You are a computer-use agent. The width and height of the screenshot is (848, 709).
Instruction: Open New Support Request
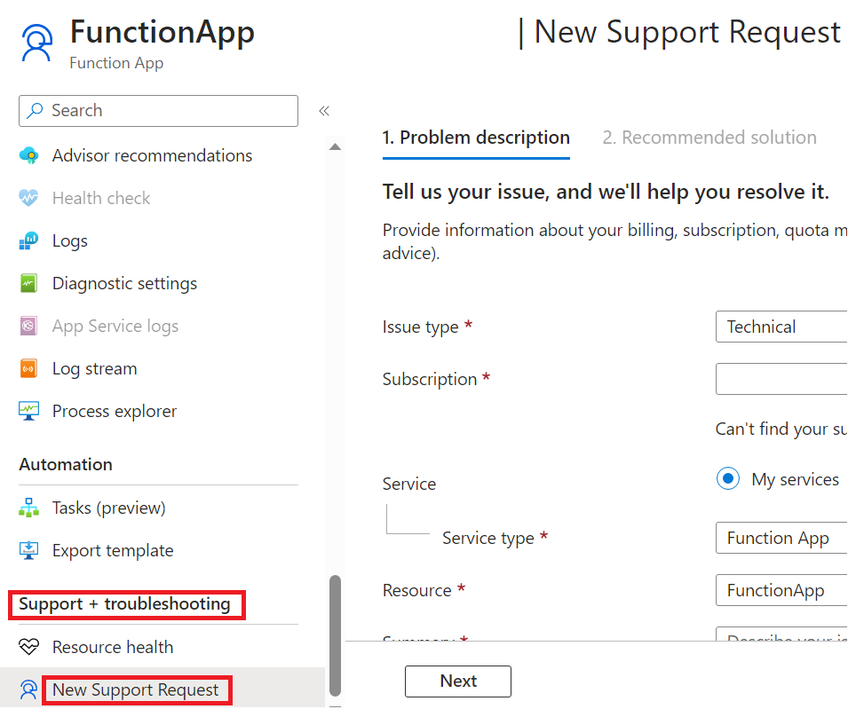pos(137,689)
